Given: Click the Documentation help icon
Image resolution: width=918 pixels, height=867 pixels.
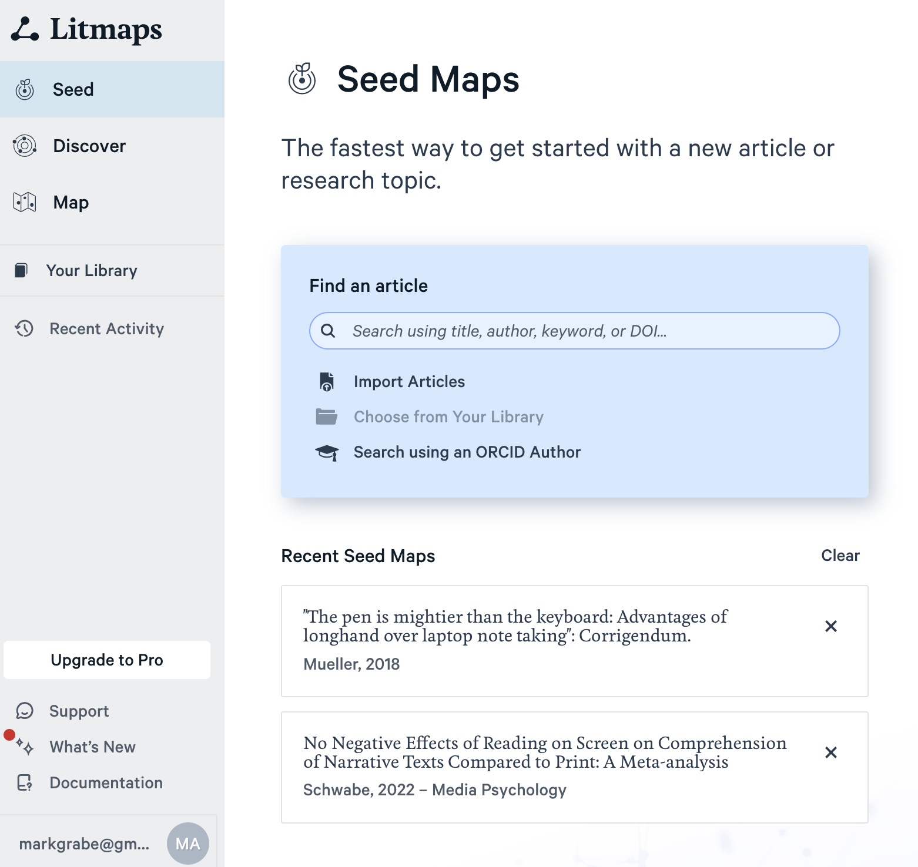Looking at the screenshot, I should click(25, 782).
